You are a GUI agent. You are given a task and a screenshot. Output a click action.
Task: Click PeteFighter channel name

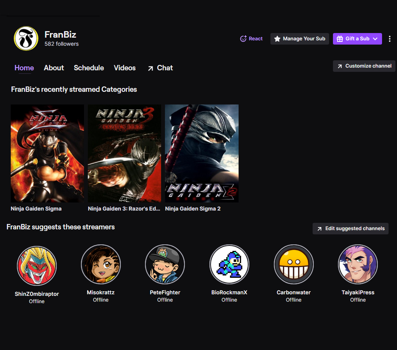[165, 292]
